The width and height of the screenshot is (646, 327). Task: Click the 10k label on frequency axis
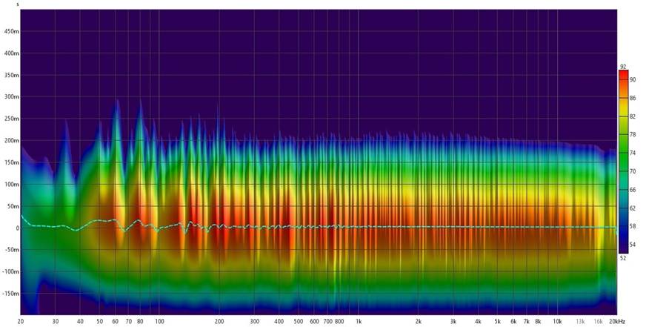[557, 322]
